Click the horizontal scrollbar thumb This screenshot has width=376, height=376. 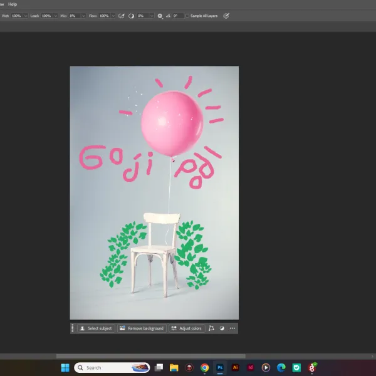[x=151, y=357]
